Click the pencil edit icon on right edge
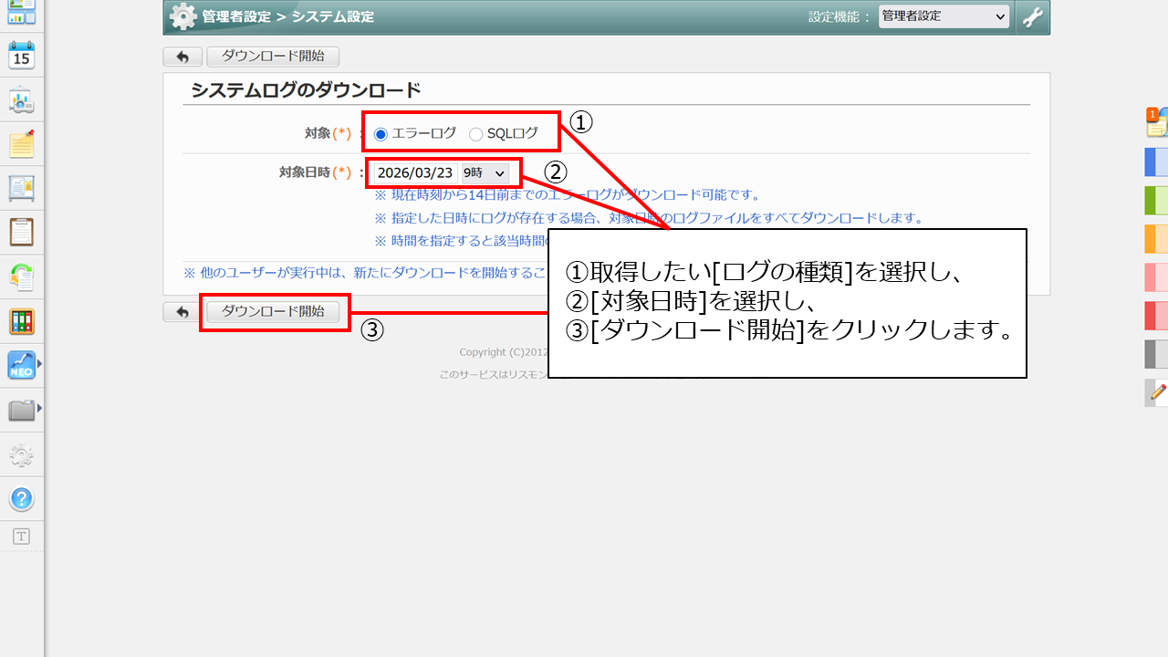The image size is (1168, 657). 1157,392
